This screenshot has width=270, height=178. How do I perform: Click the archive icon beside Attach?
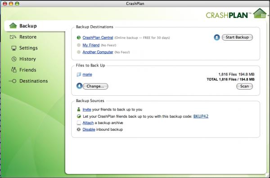[79, 123]
